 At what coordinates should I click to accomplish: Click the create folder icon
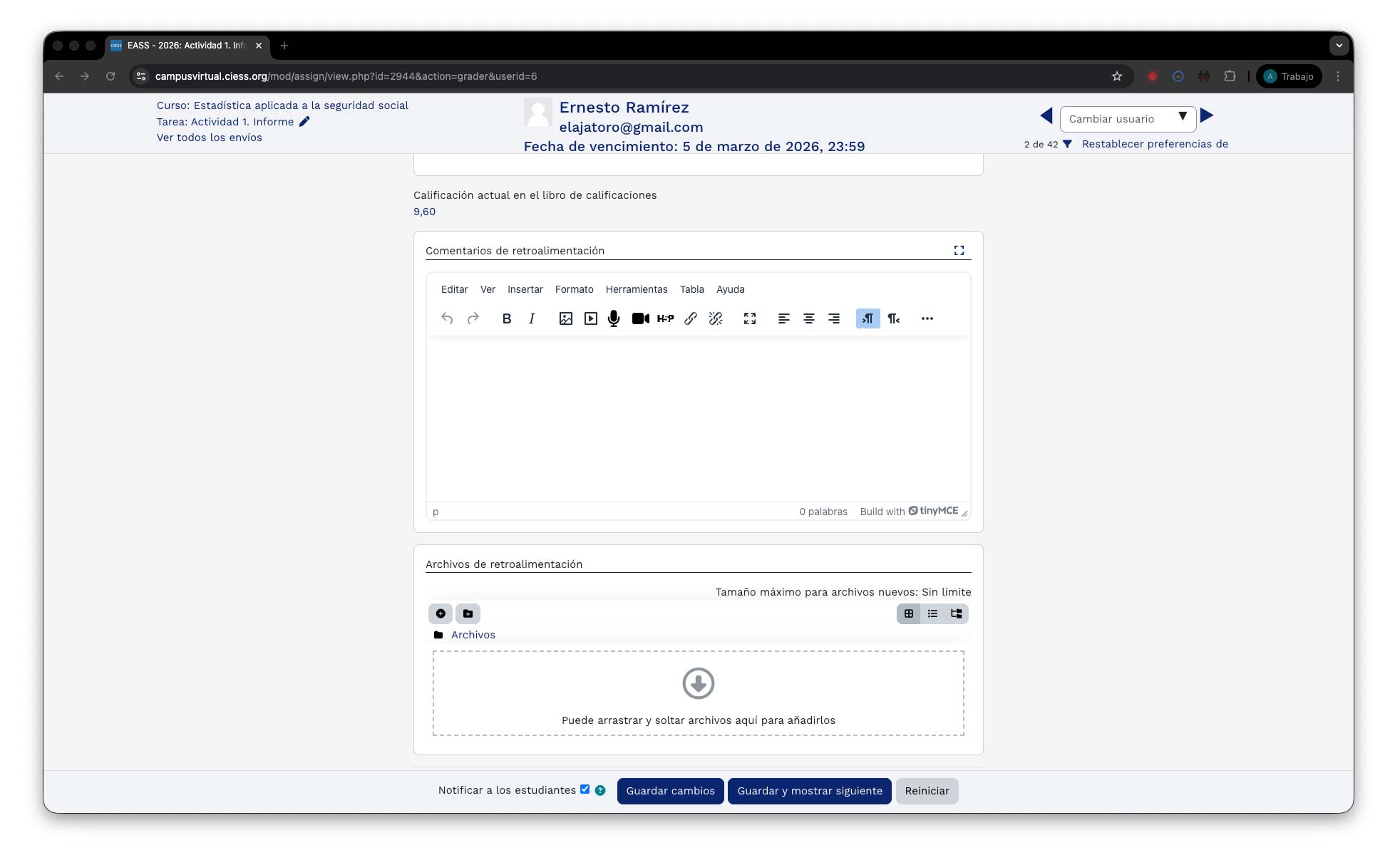point(468,613)
